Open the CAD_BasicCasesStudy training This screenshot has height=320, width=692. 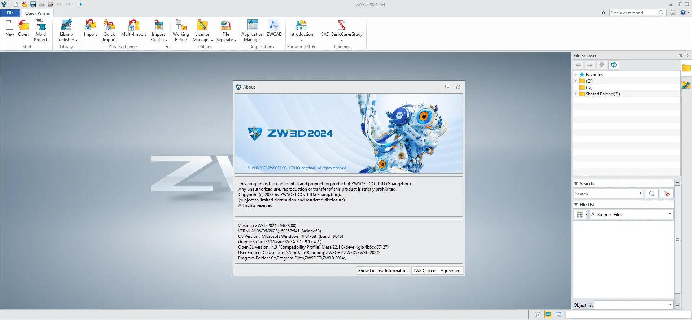coord(342,31)
